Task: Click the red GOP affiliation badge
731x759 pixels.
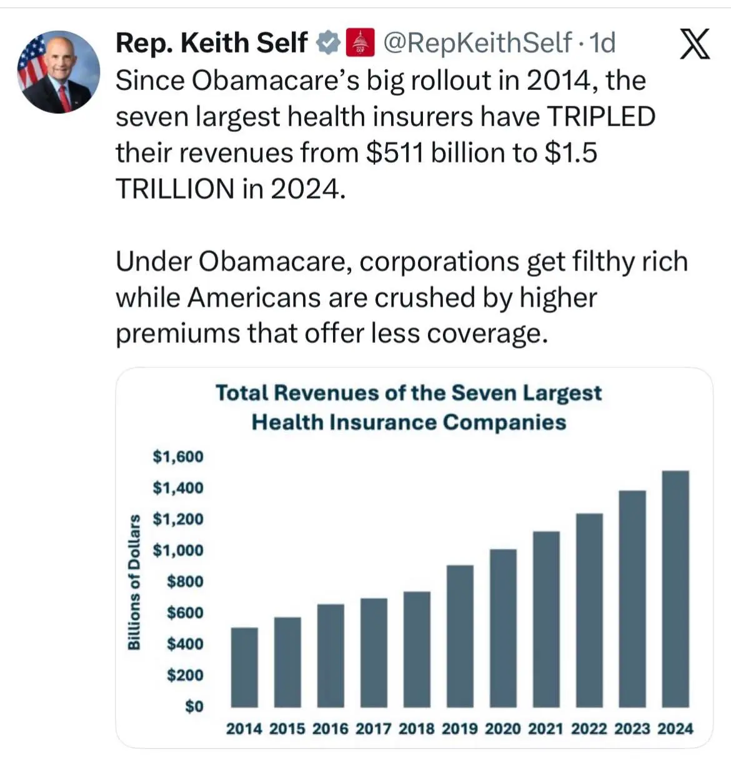Action: coord(359,43)
